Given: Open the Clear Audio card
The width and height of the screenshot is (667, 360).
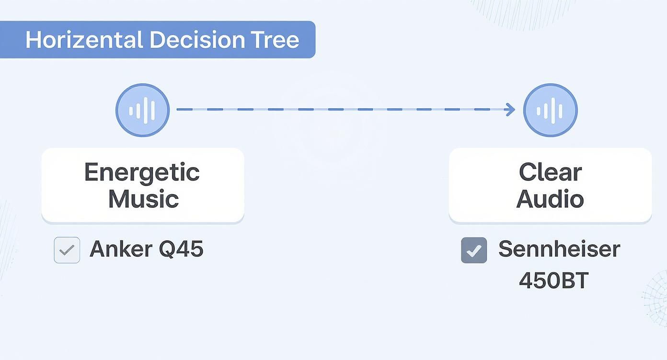Looking at the screenshot, I should [x=550, y=185].
